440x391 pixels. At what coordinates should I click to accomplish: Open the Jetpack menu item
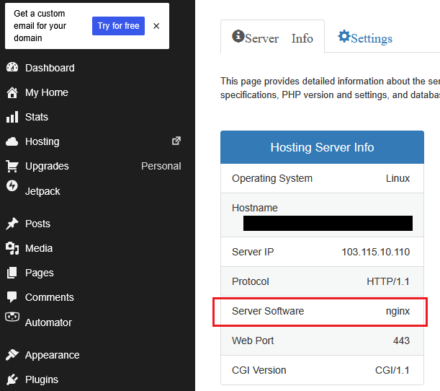coord(42,191)
